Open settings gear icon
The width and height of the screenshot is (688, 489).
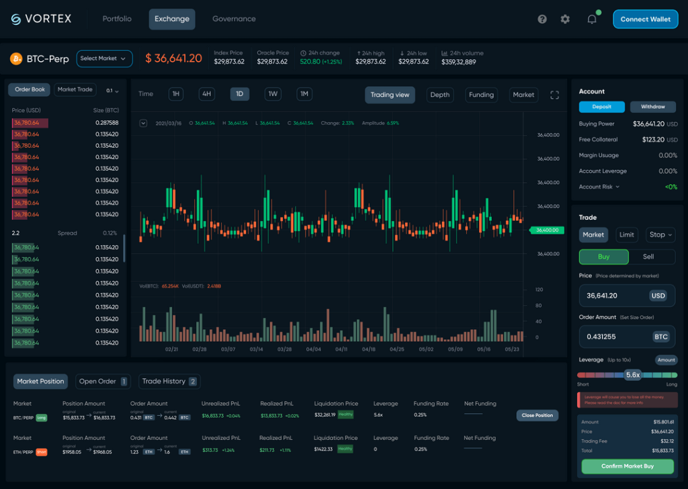(565, 19)
